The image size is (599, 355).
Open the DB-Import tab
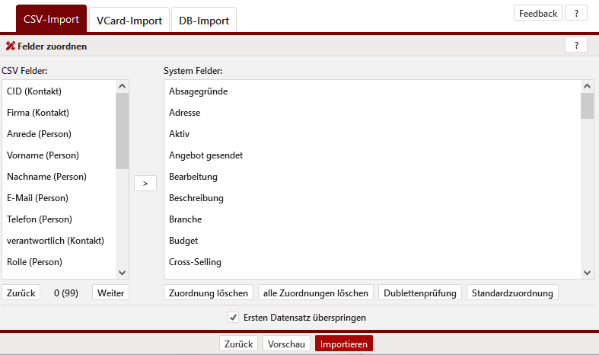tap(204, 21)
